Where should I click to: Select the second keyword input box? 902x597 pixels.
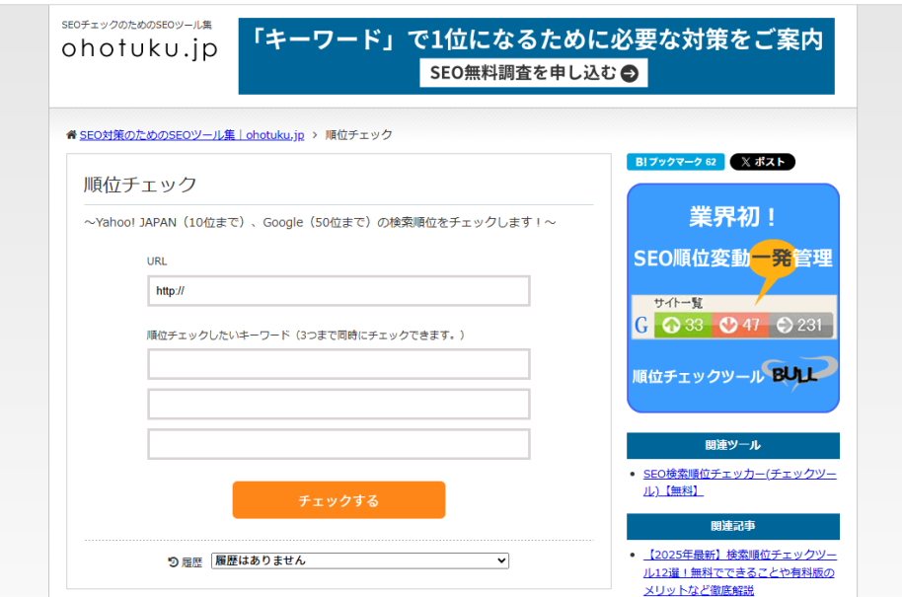[338, 404]
